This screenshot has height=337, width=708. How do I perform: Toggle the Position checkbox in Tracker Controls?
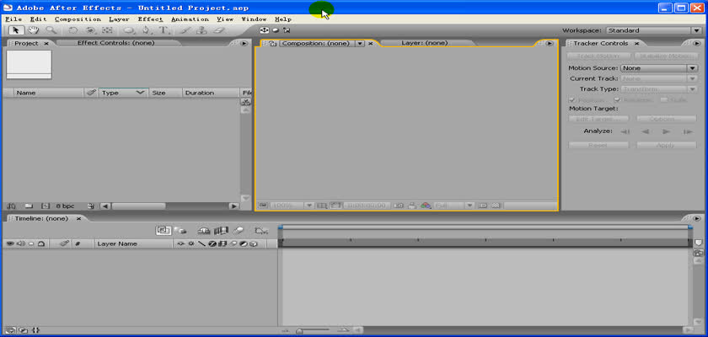(572, 99)
